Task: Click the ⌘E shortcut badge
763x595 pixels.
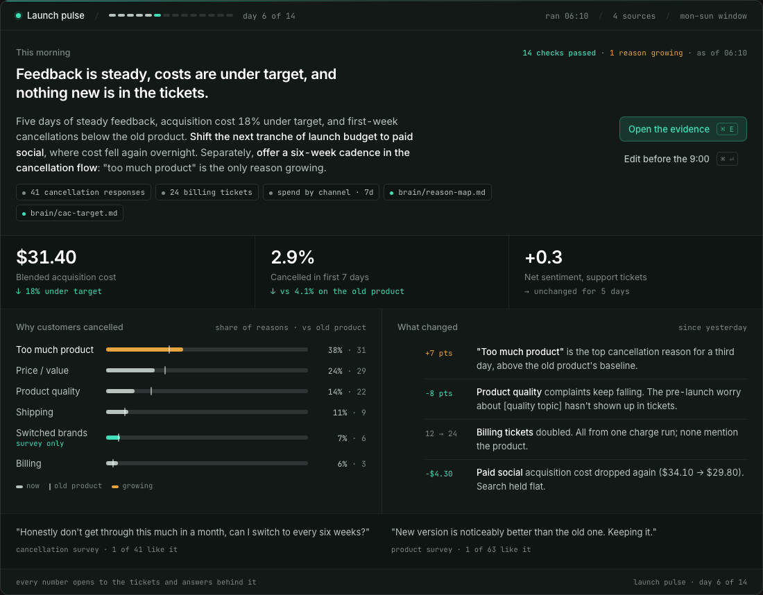Action: [727, 130]
